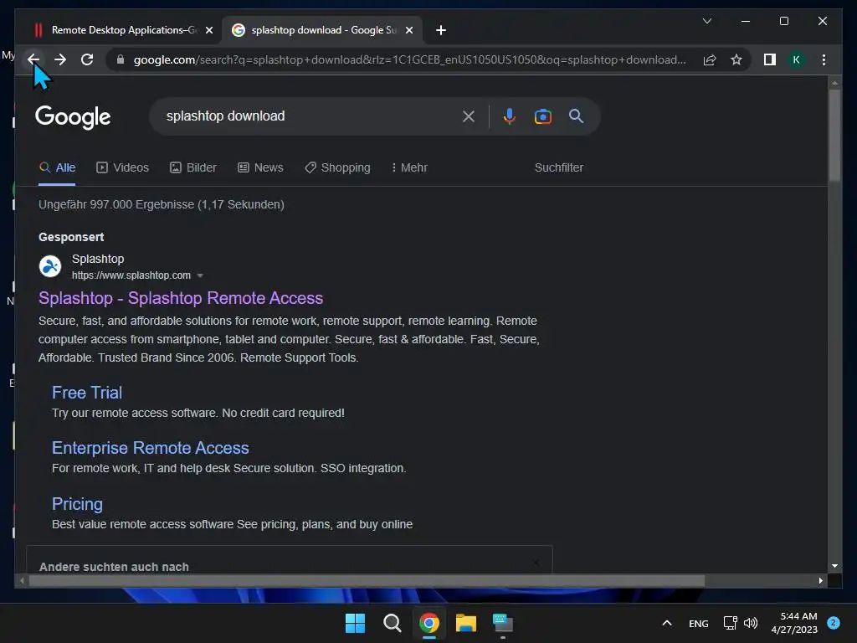Click the scroll right arrow
This screenshot has height=643, width=857.
pyautogui.click(x=820, y=581)
